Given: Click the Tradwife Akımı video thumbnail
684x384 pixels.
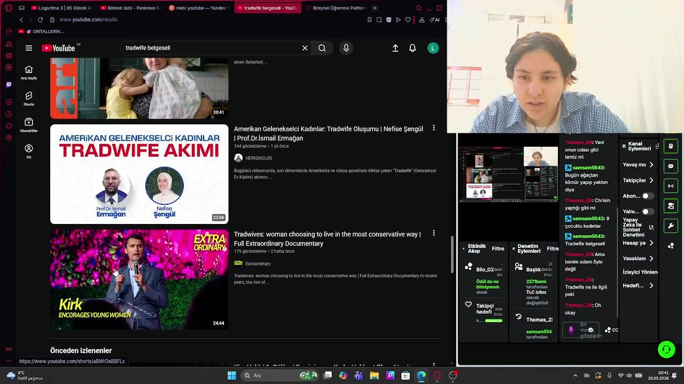Looking at the screenshot, I should pyautogui.click(x=139, y=174).
